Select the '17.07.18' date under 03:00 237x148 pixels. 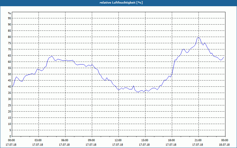tap(38, 145)
